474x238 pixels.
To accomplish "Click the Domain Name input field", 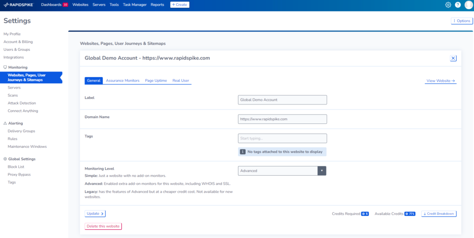I will [282, 119].
